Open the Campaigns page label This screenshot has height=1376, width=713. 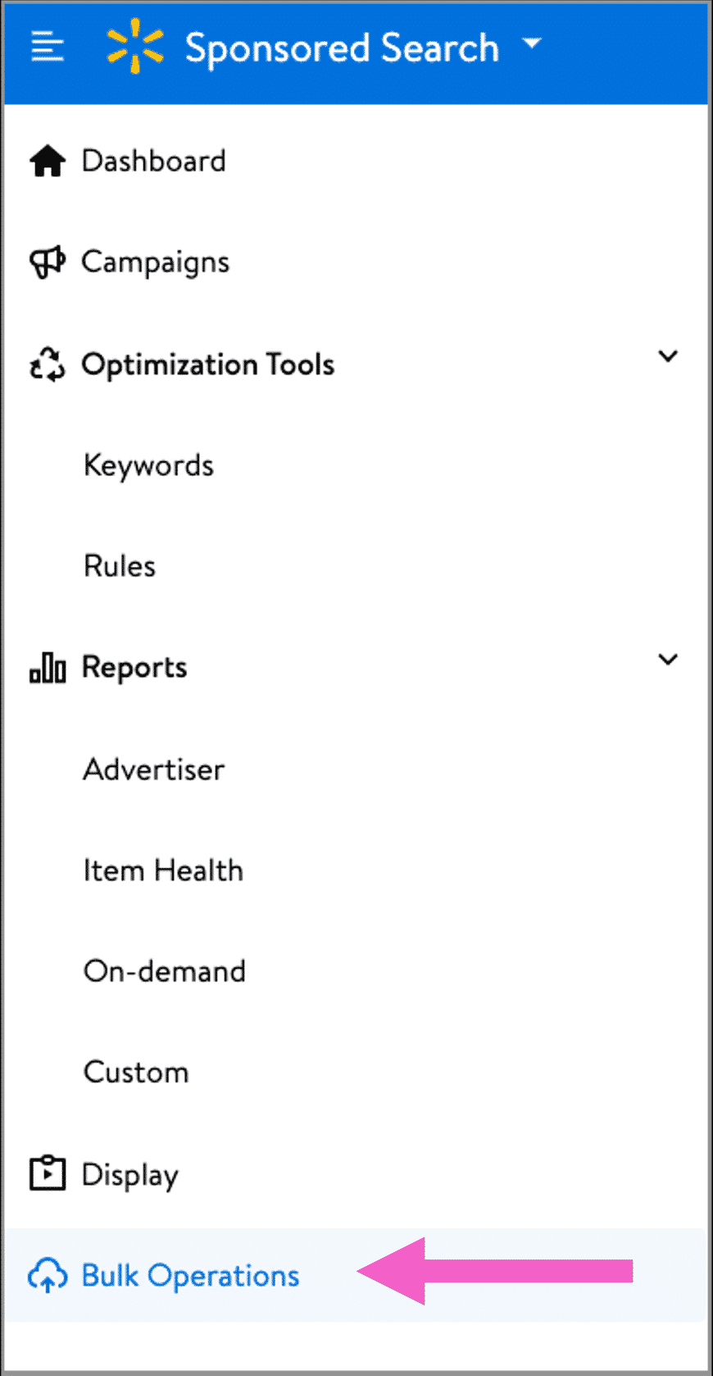[x=155, y=263]
